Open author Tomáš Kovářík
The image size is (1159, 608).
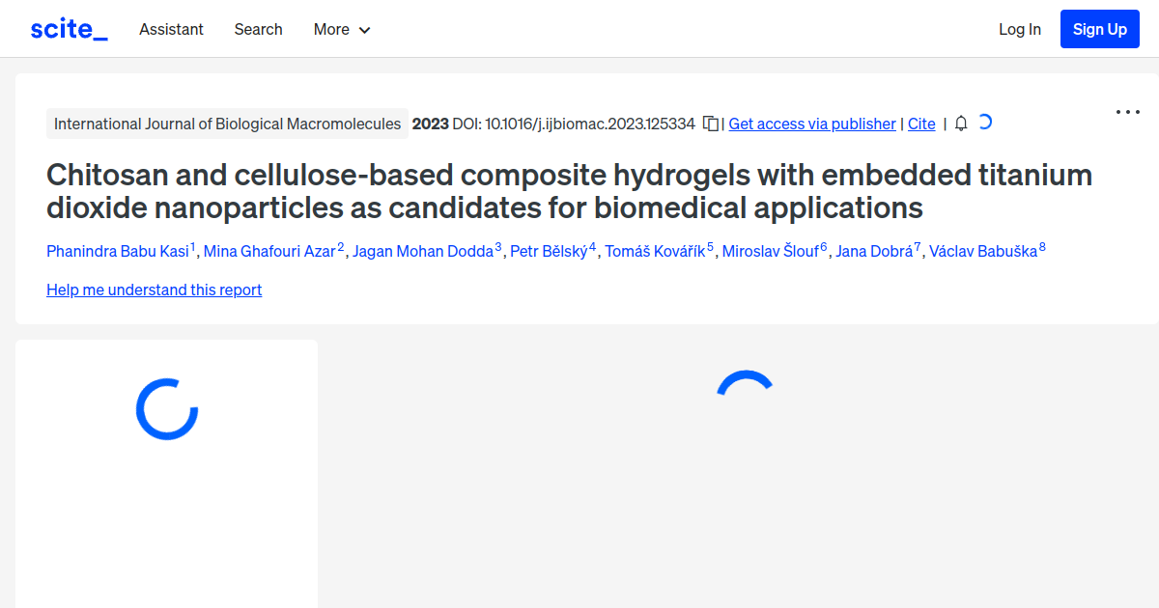pos(655,252)
